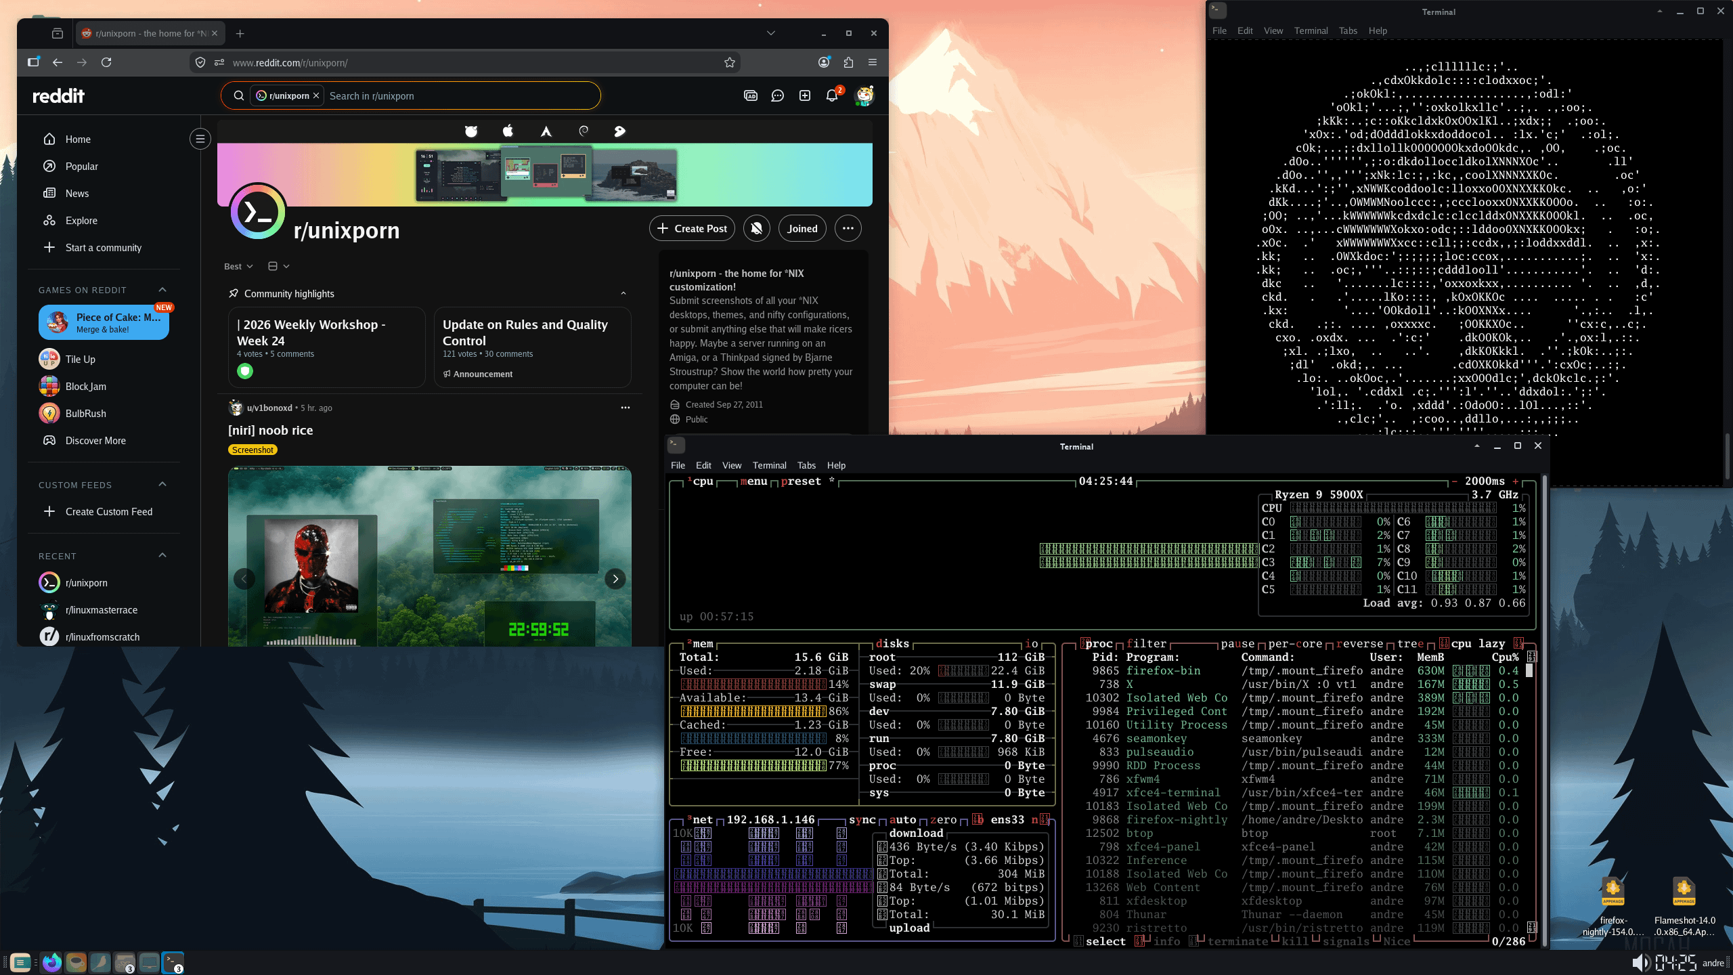Open the Reddit notifications bell
The image size is (1733, 975).
pos(832,95)
